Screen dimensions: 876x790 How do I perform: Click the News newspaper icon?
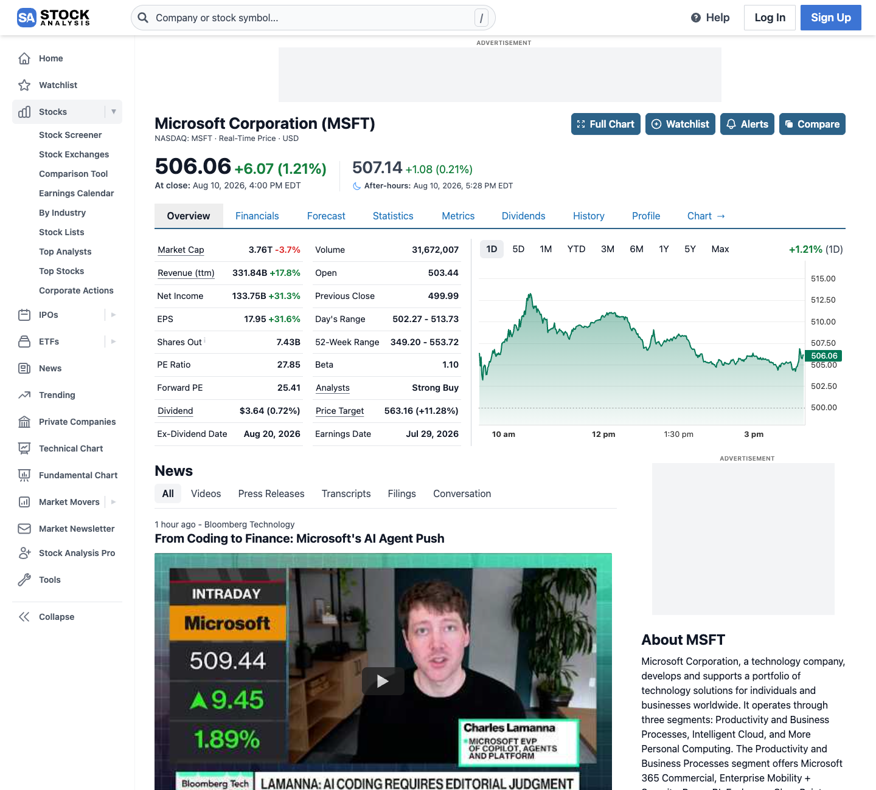pyautogui.click(x=24, y=368)
